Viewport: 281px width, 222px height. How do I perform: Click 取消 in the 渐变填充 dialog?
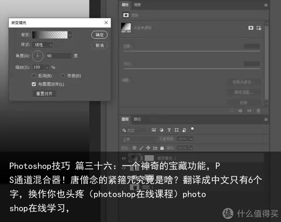pos(99,46)
